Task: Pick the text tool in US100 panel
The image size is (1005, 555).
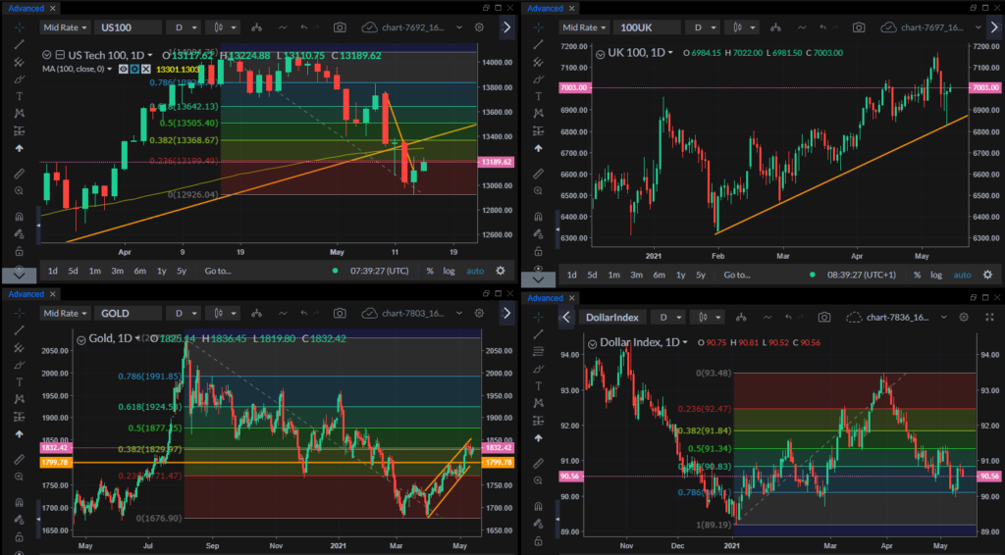Action: point(20,96)
